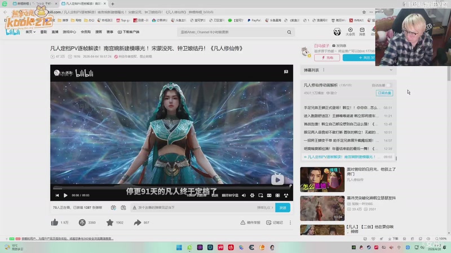Open the notes icon below video
Screen dimensions: 451x253
269,222
